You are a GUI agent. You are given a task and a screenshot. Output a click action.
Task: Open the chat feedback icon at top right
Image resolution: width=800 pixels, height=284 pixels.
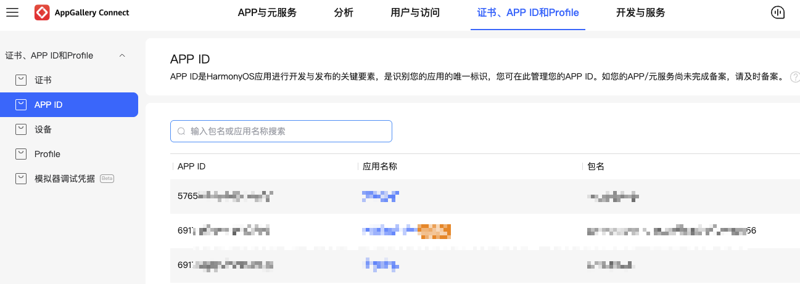click(x=778, y=13)
